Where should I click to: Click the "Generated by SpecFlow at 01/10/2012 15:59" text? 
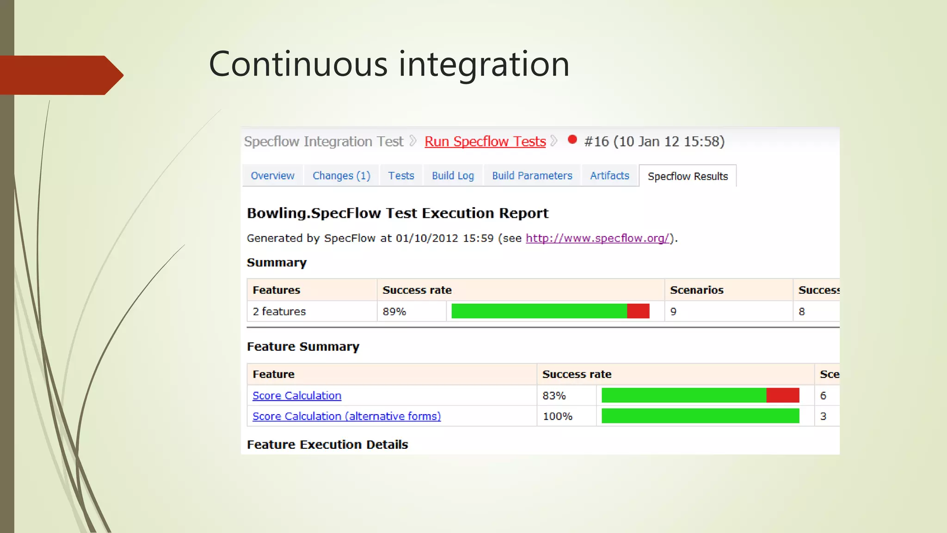click(370, 238)
